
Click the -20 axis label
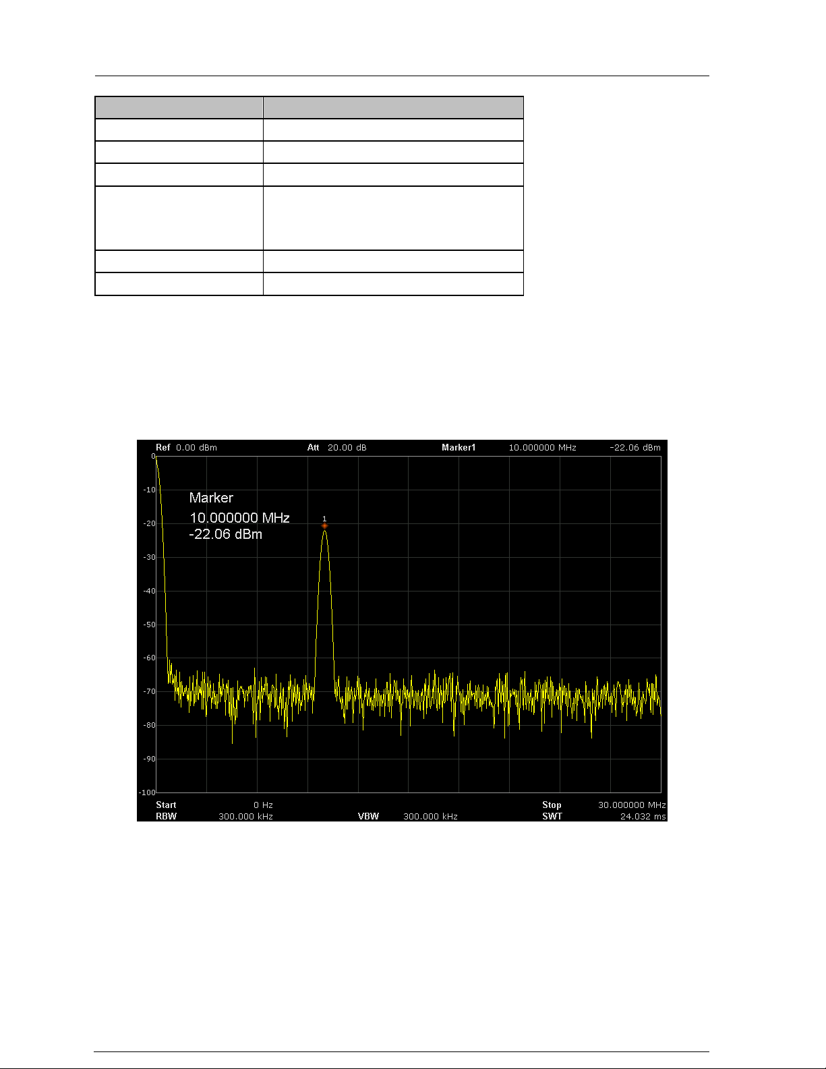149,523
